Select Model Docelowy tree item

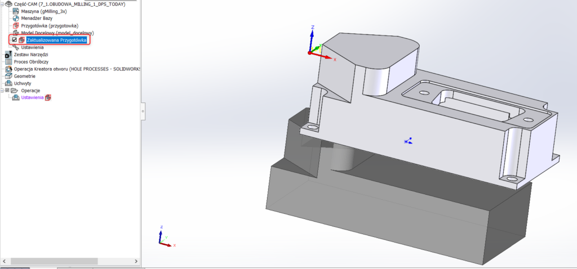tap(57, 33)
